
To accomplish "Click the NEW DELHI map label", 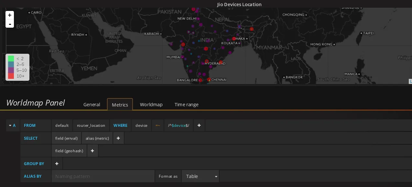I will pos(187,19).
